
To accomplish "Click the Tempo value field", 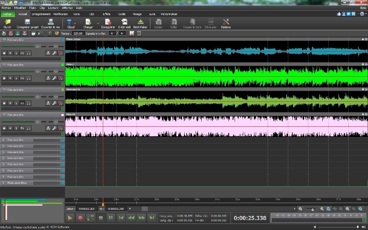I will point(78,33).
